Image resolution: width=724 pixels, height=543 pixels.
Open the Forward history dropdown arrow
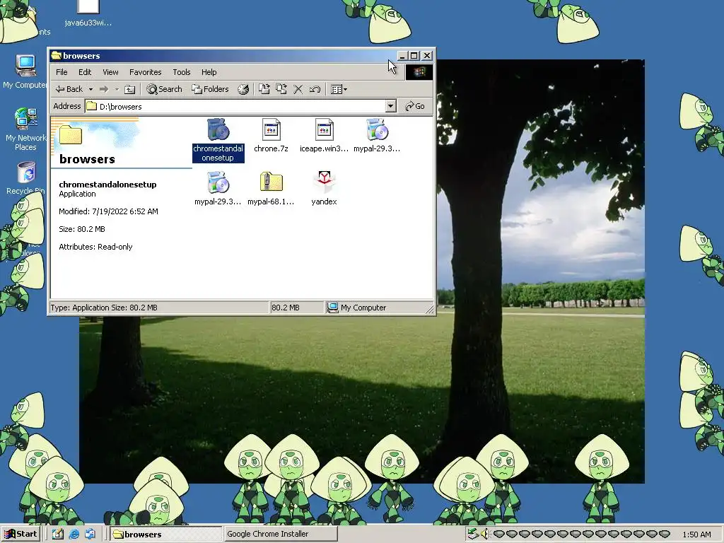pos(117,89)
